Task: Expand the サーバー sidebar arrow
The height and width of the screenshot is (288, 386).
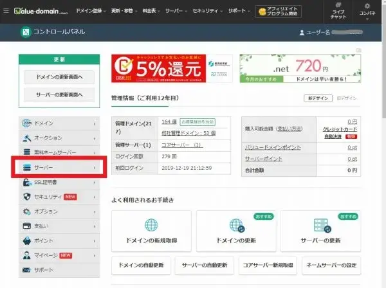Action: 95,168
